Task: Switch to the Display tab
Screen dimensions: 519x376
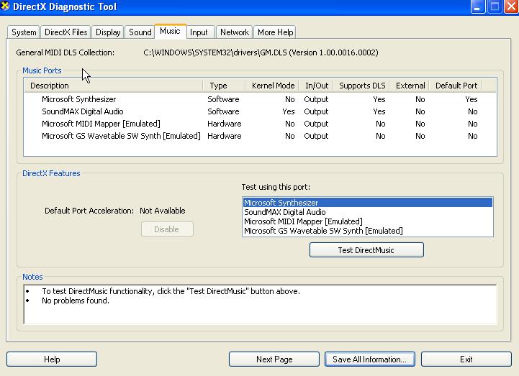Action: pos(108,32)
